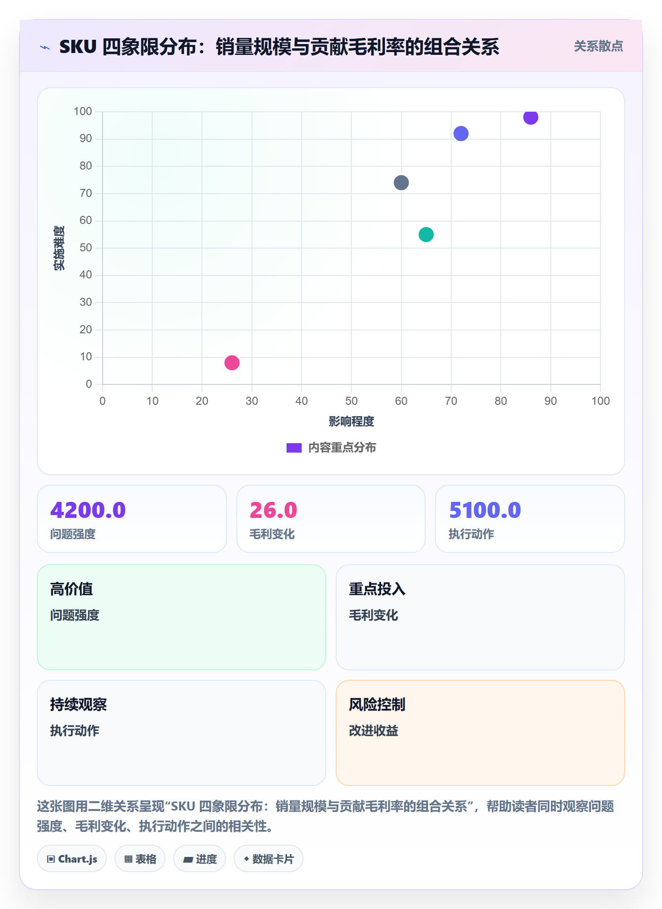This screenshot has width=662, height=909.
Task: Click the 执行动作 subtitle in 持续观察 card
Action: [75, 731]
